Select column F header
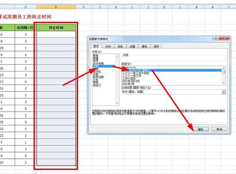Viewport: 236px width, 174px height. [x=84, y=7]
